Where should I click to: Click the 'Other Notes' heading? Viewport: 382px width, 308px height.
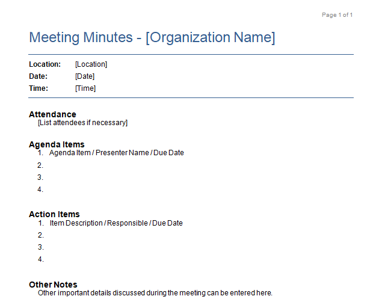(x=53, y=285)
